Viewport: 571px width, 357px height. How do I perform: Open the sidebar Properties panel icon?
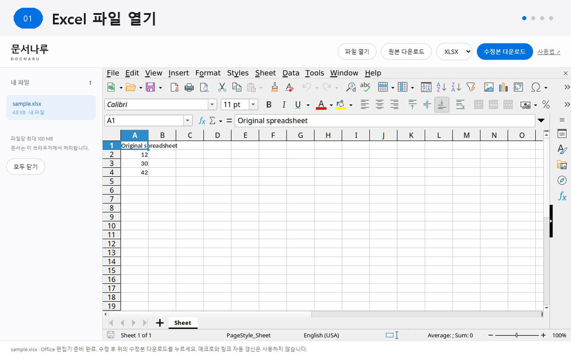coord(562,134)
